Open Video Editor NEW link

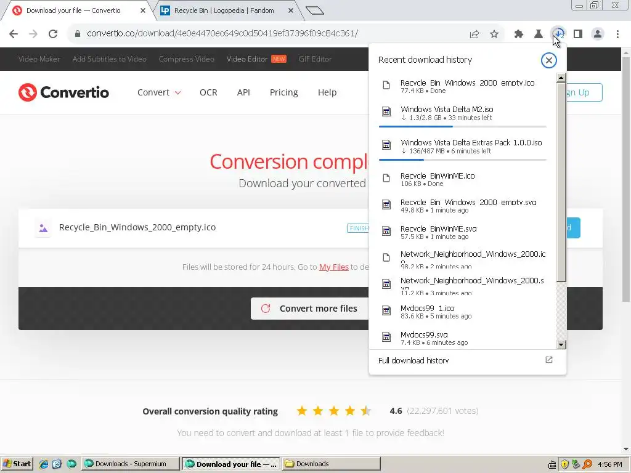point(256,59)
